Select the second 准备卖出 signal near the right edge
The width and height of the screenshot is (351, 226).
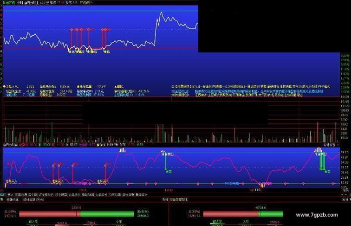[320, 154]
